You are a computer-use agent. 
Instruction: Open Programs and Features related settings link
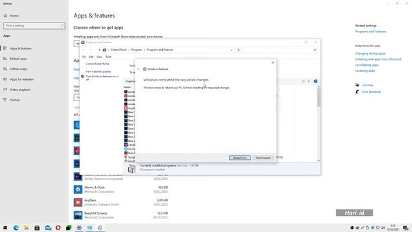coord(371,32)
